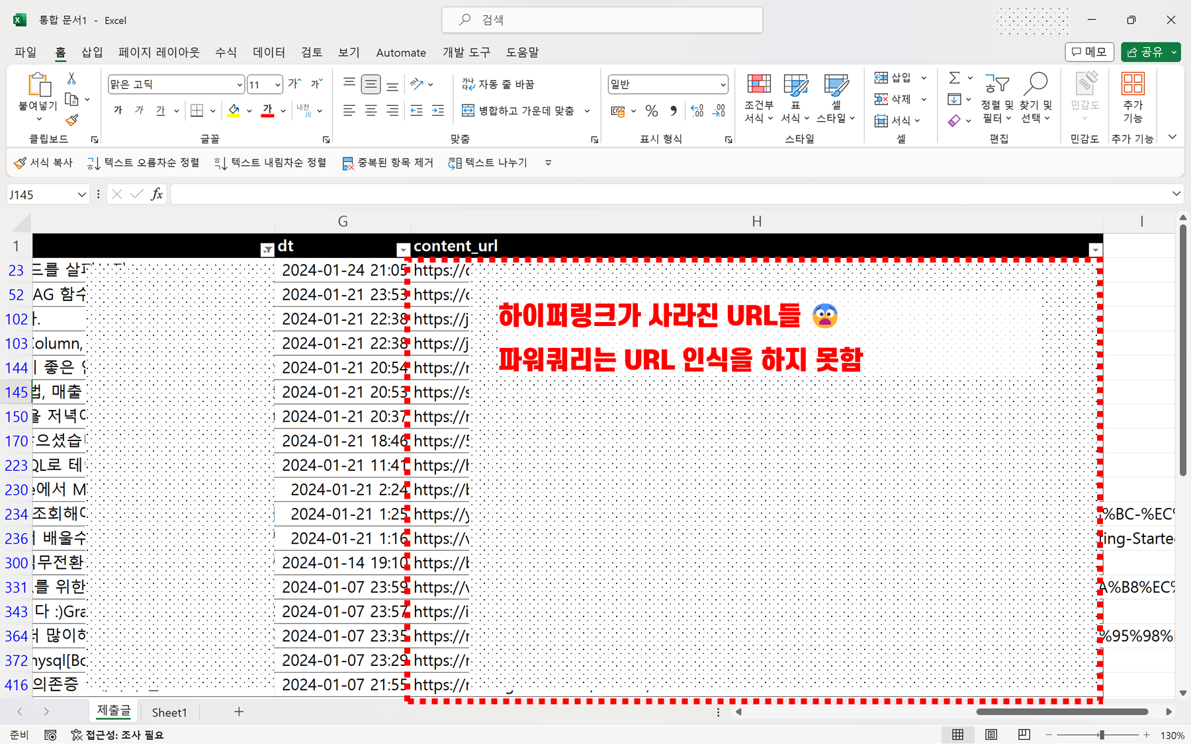Apply red font color
The height and width of the screenshot is (744, 1191).
coord(267,110)
